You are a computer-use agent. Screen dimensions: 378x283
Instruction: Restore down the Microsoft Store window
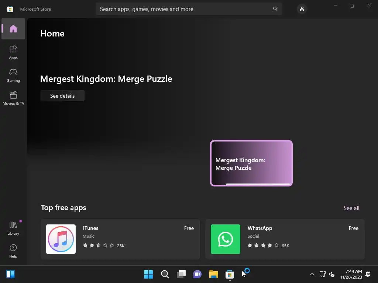click(353, 6)
